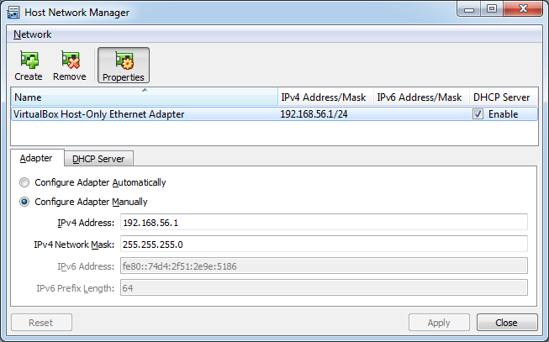Uncheck the DHCP Server Enable checkbox
The image size is (549, 342).
click(x=478, y=114)
